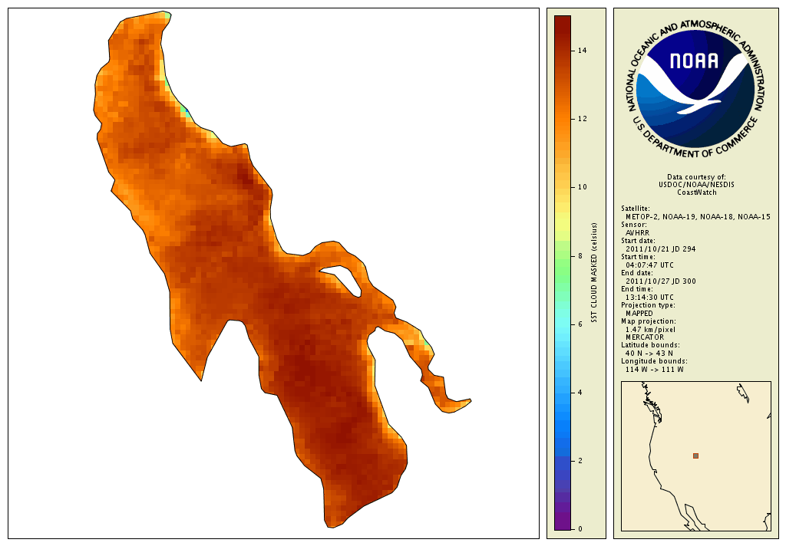The width and height of the screenshot is (786, 546).
Task: Click the '114 W -> 111 W' value
Action: (x=654, y=370)
